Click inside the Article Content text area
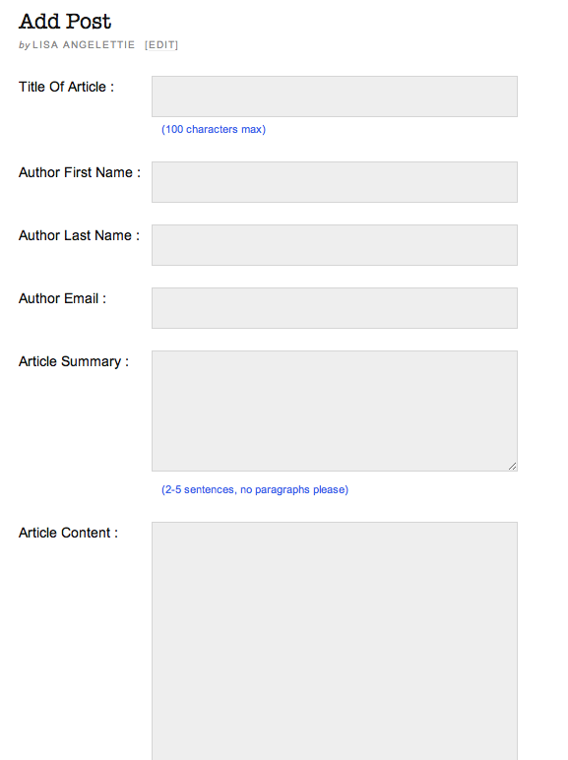568x760 pixels. point(335,641)
